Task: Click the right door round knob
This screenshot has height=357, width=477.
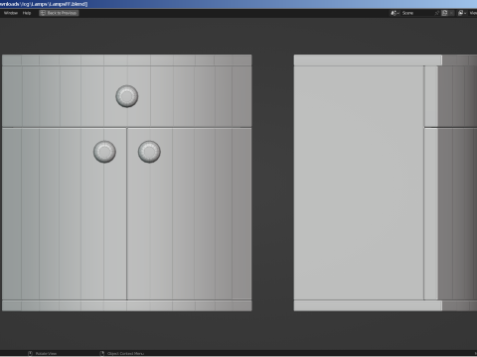Action: [149, 152]
